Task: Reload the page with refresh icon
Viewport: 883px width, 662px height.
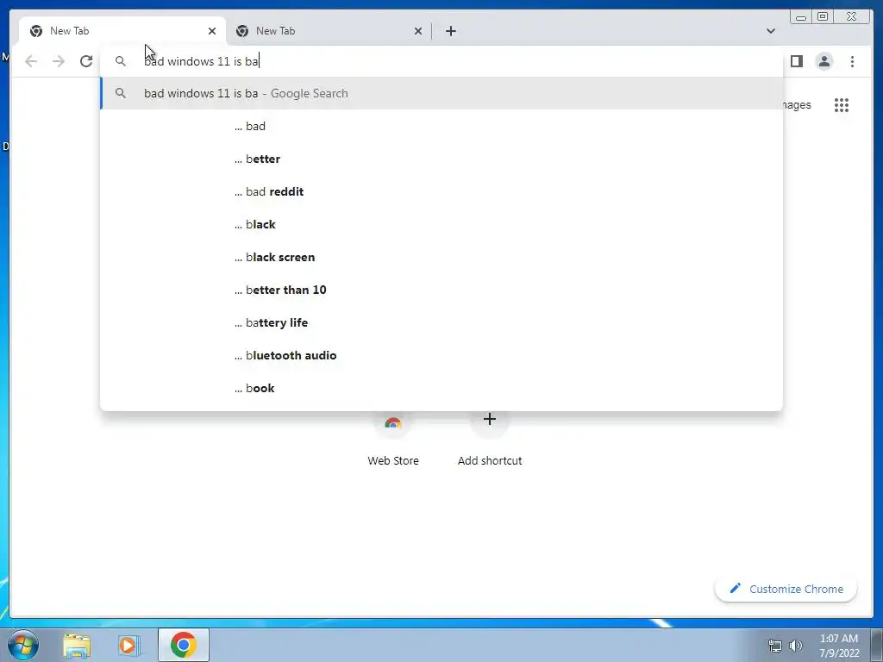Action: pyautogui.click(x=86, y=61)
